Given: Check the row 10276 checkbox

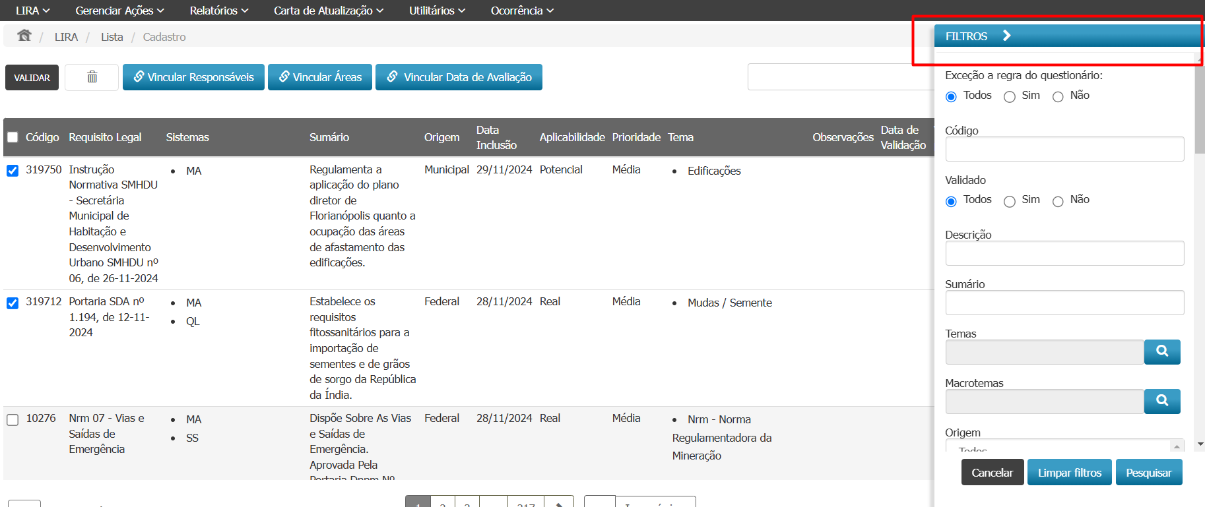Looking at the screenshot, I should click(x=13, y=420).
